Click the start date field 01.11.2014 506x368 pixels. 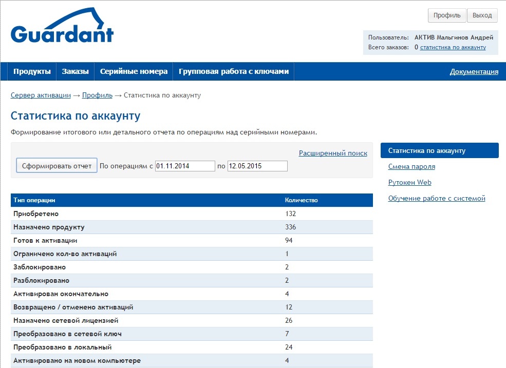pyautogui.click(x=185, y=166)
